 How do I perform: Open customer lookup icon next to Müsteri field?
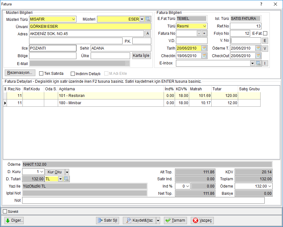[x=148, y=19]
